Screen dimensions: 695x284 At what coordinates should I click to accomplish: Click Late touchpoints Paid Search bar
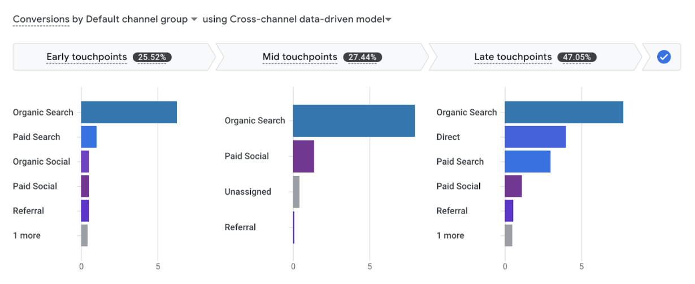coord(527,161)
